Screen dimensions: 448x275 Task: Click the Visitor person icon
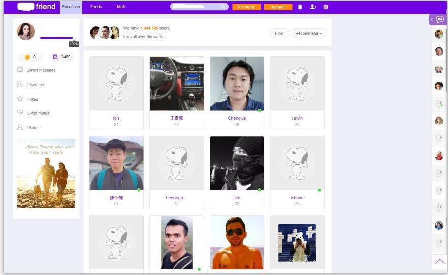[20, 127]
